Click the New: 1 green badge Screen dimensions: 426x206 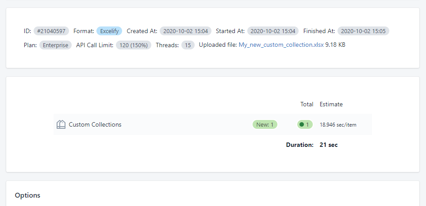(x=265, y=125)
